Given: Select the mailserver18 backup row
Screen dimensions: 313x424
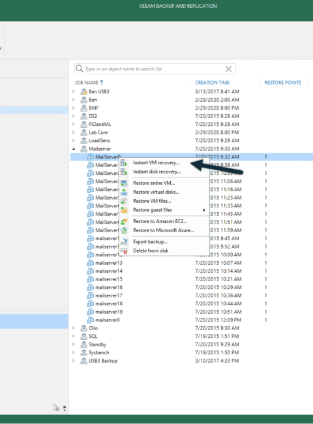Looking at the screenshot, I should 191,304.
